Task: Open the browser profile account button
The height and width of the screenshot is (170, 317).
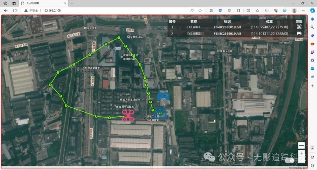Action: [294, 10]
